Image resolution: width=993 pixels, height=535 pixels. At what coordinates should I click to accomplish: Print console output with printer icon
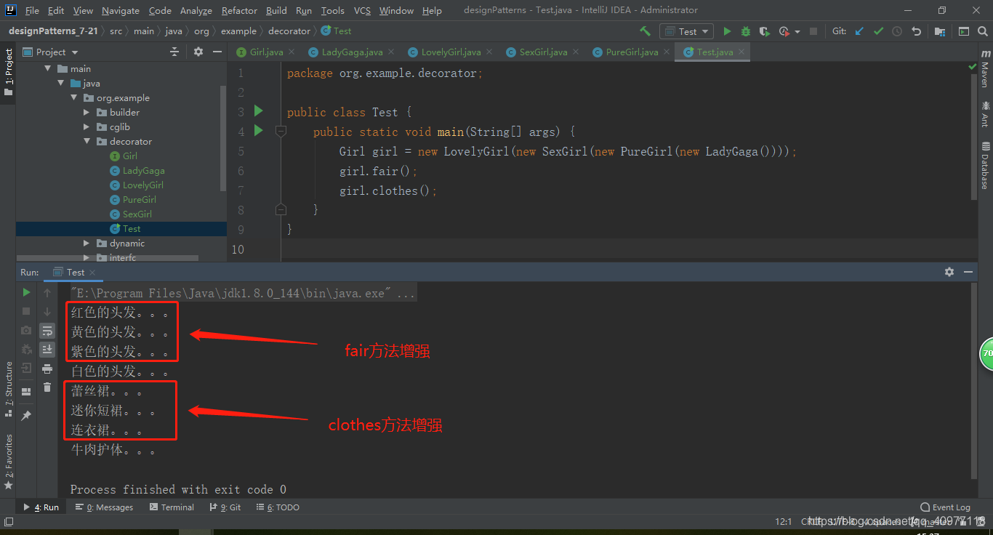click(x=47, y=369)
